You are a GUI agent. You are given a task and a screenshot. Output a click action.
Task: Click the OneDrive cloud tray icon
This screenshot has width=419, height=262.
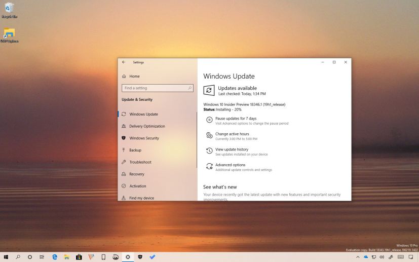tap(366, 257)
